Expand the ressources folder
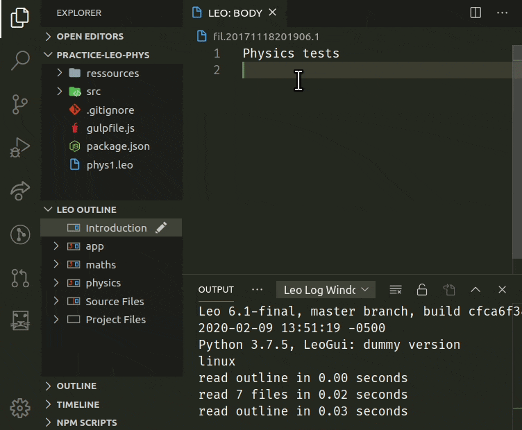522x430 pixels. point(59,73)
